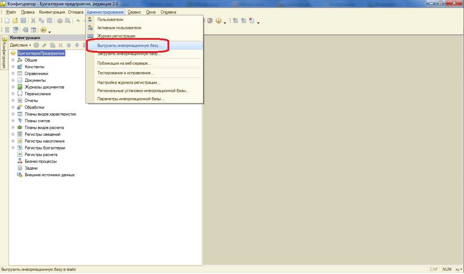Click the Delete X icon in the Configuration panel
The width and height of the screenshot is (464, 274).
(x=60, y=45)
